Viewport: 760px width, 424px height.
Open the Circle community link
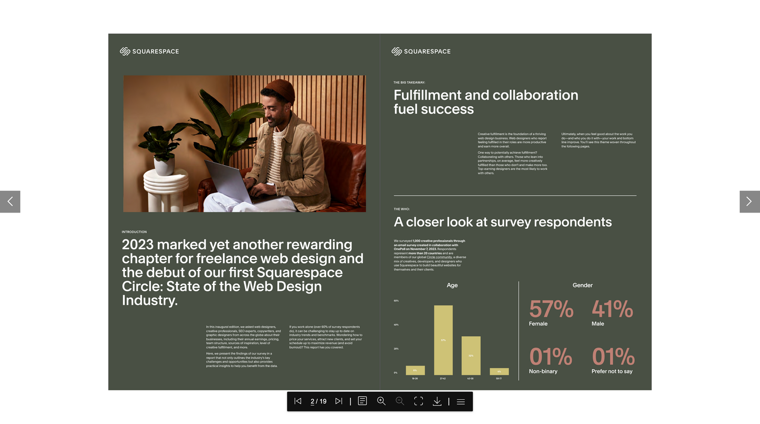439,257
